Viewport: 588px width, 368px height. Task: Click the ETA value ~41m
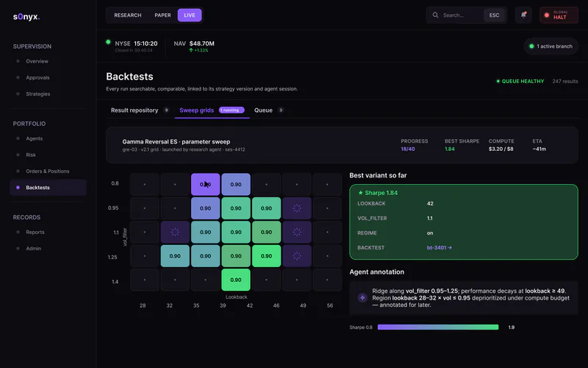(x=539, y=149)
